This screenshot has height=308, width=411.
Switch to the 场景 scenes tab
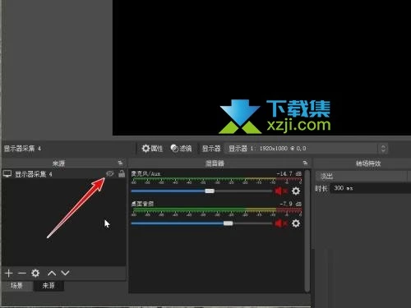(x=16, y=286)
